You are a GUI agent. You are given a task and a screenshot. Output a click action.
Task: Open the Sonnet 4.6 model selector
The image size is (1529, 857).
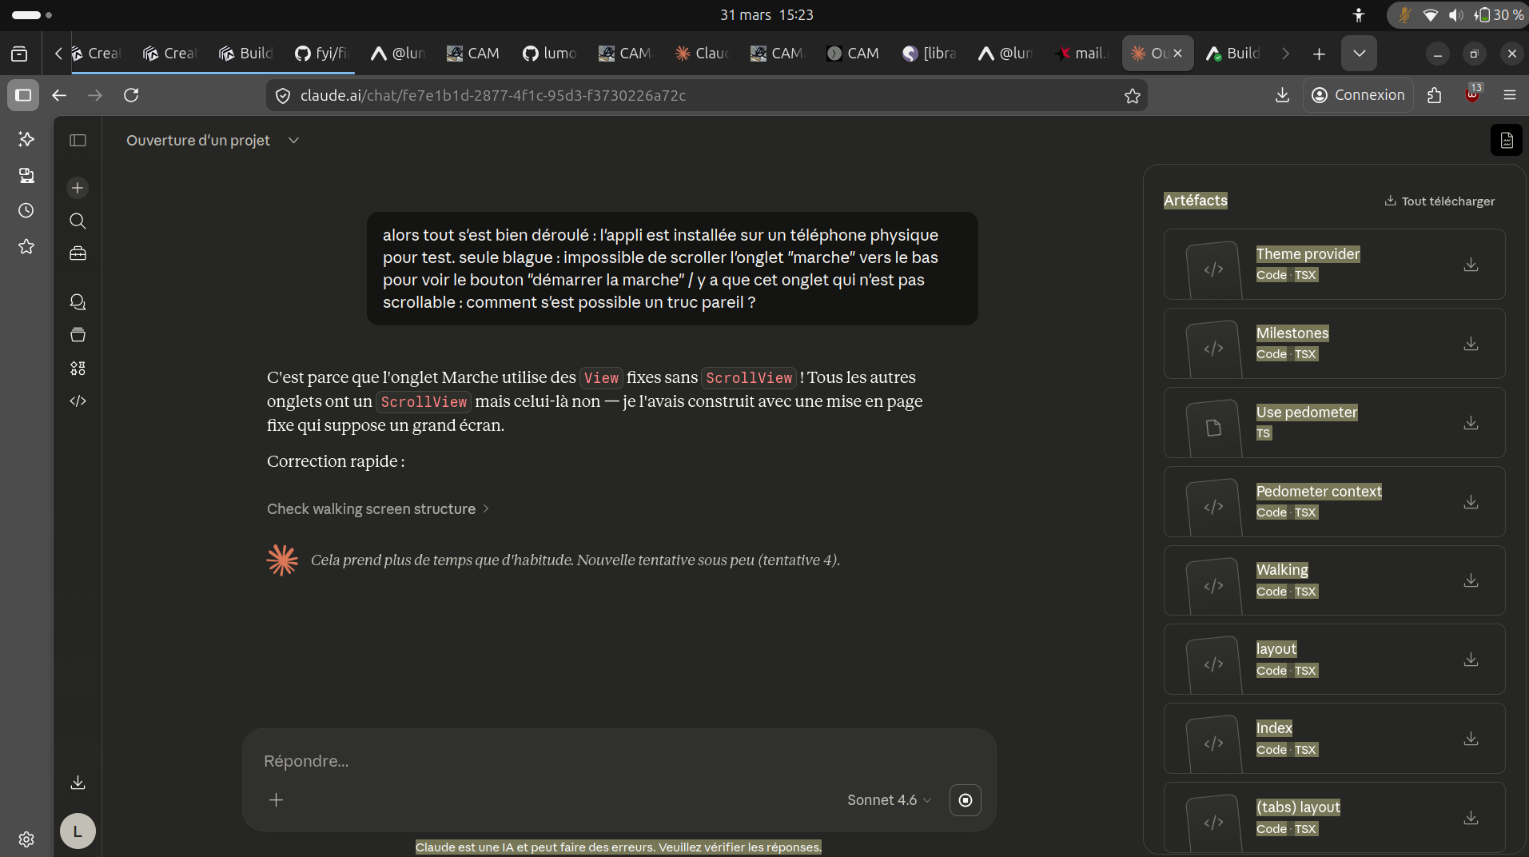click(x=889, y=800)
